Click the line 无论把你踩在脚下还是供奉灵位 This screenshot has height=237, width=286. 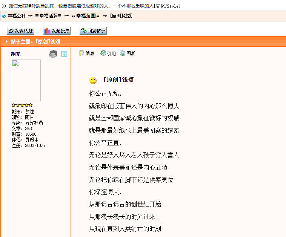coord(131,180)
